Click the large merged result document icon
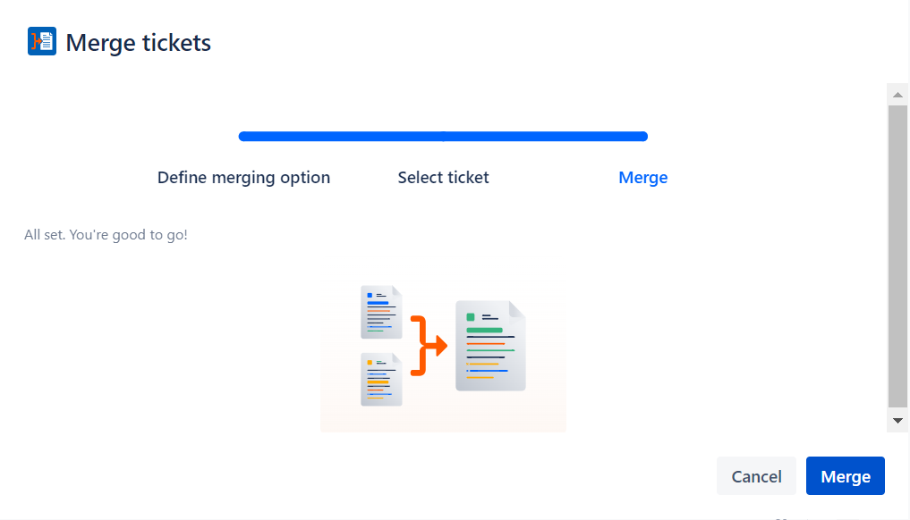This screenshot has width=910, height=520. 490,346
